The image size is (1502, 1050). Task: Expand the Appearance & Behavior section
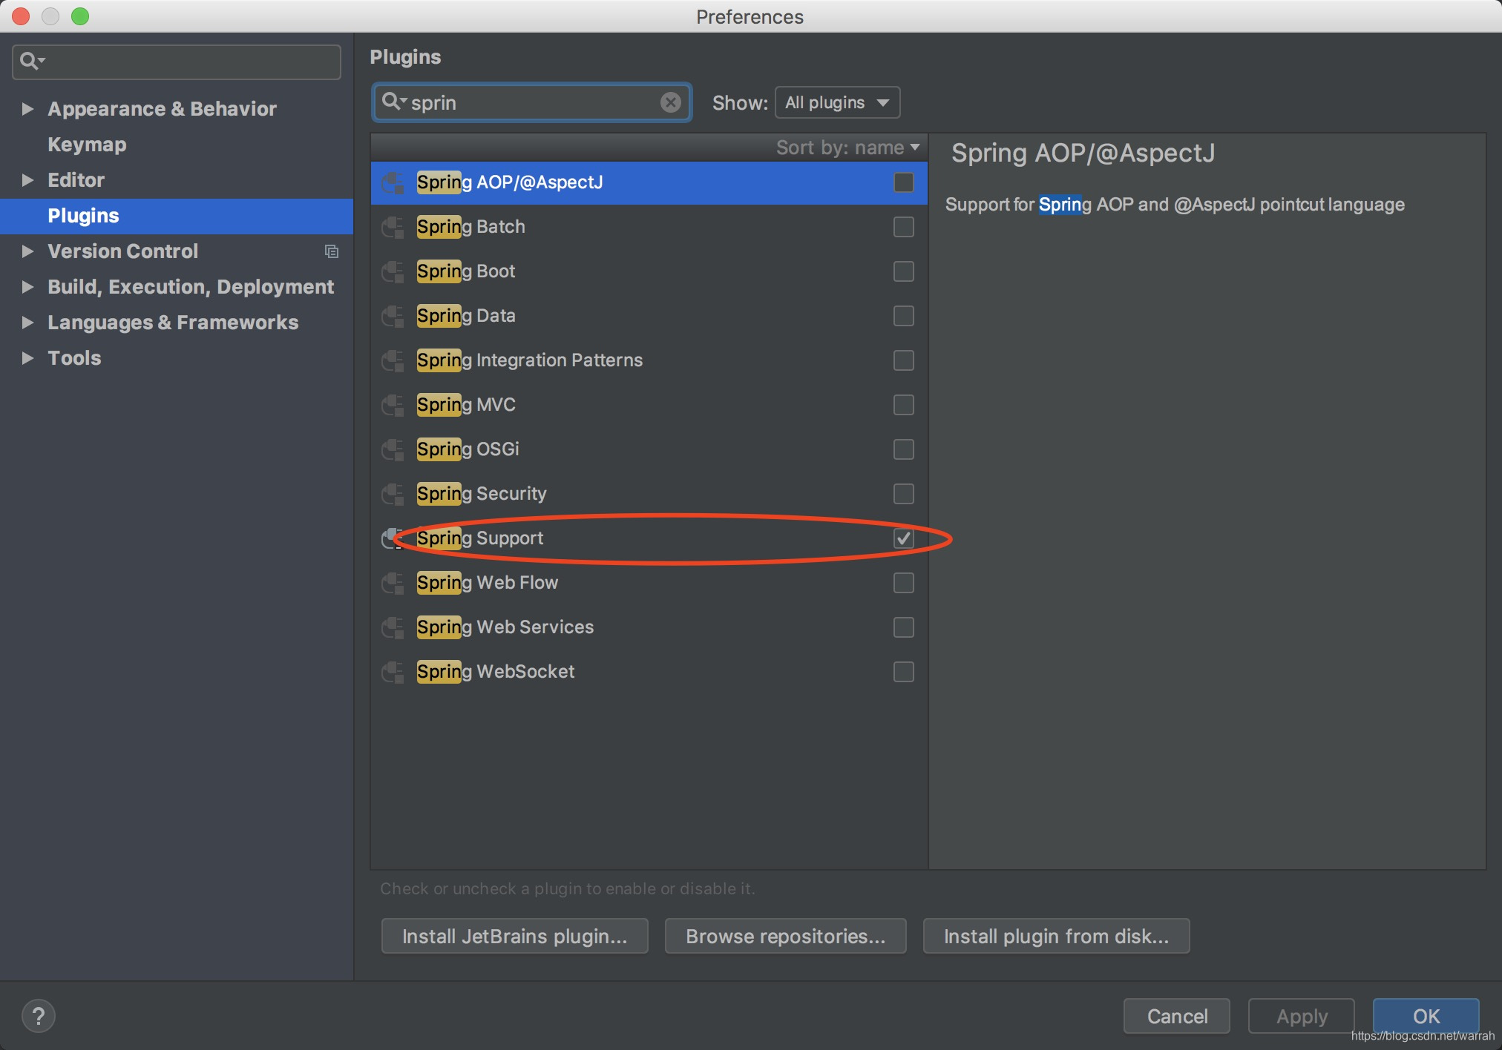click(27, 109)
